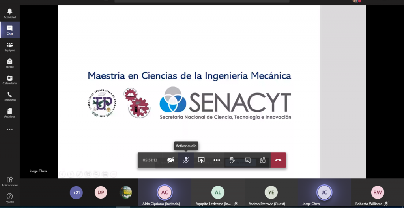This screenshot has height=208, width=404.
Task: Select Yadran Eterovic (Guest) participant tile
Action: (x=271, y=193)
